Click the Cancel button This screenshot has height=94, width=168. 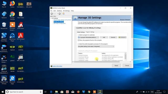pyautogui.click(x=127, y=66)
